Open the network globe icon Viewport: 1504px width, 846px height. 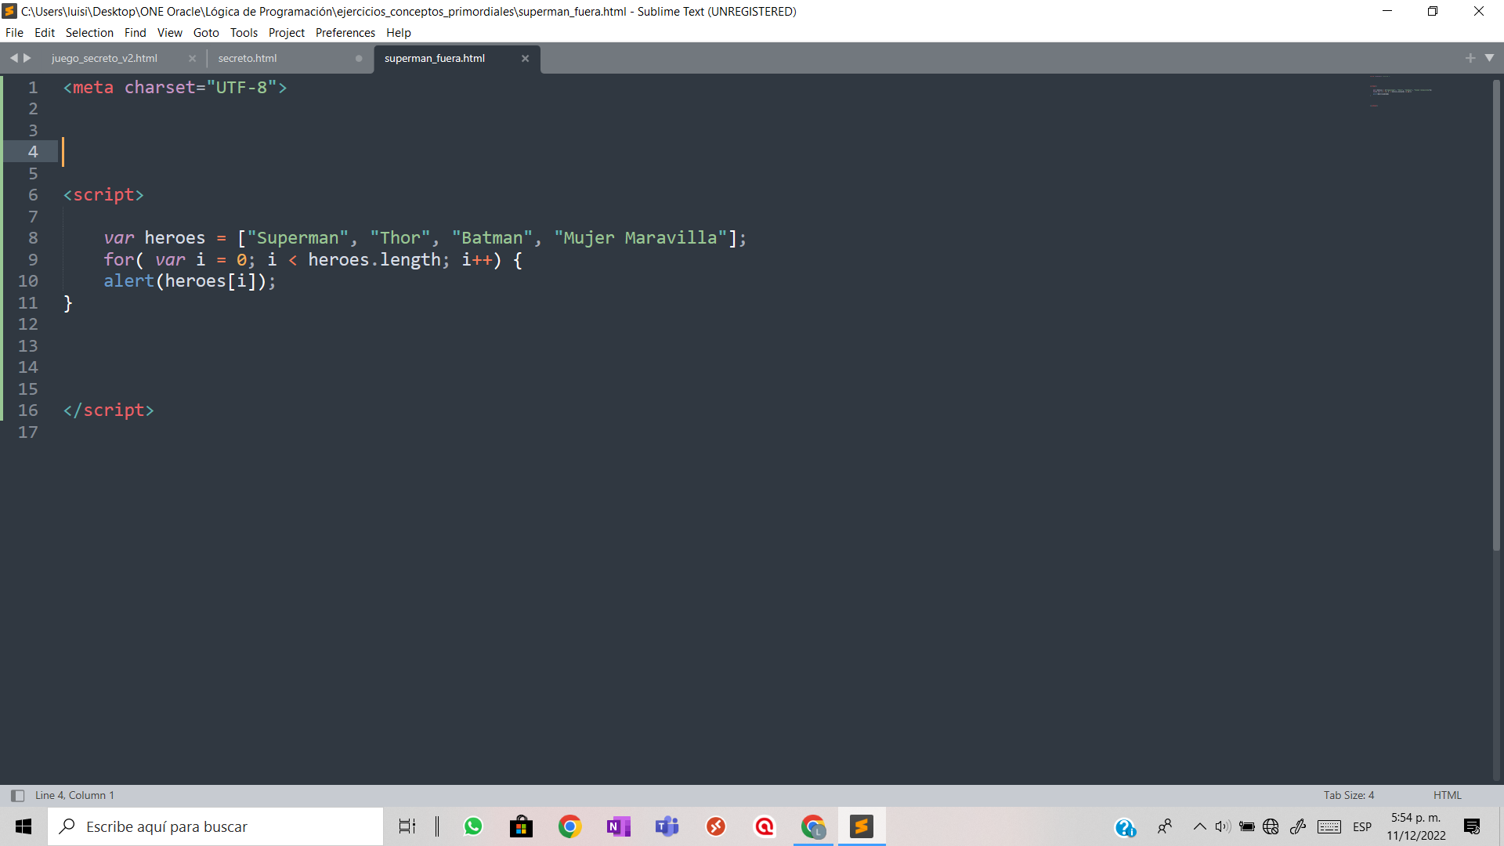1271,826
